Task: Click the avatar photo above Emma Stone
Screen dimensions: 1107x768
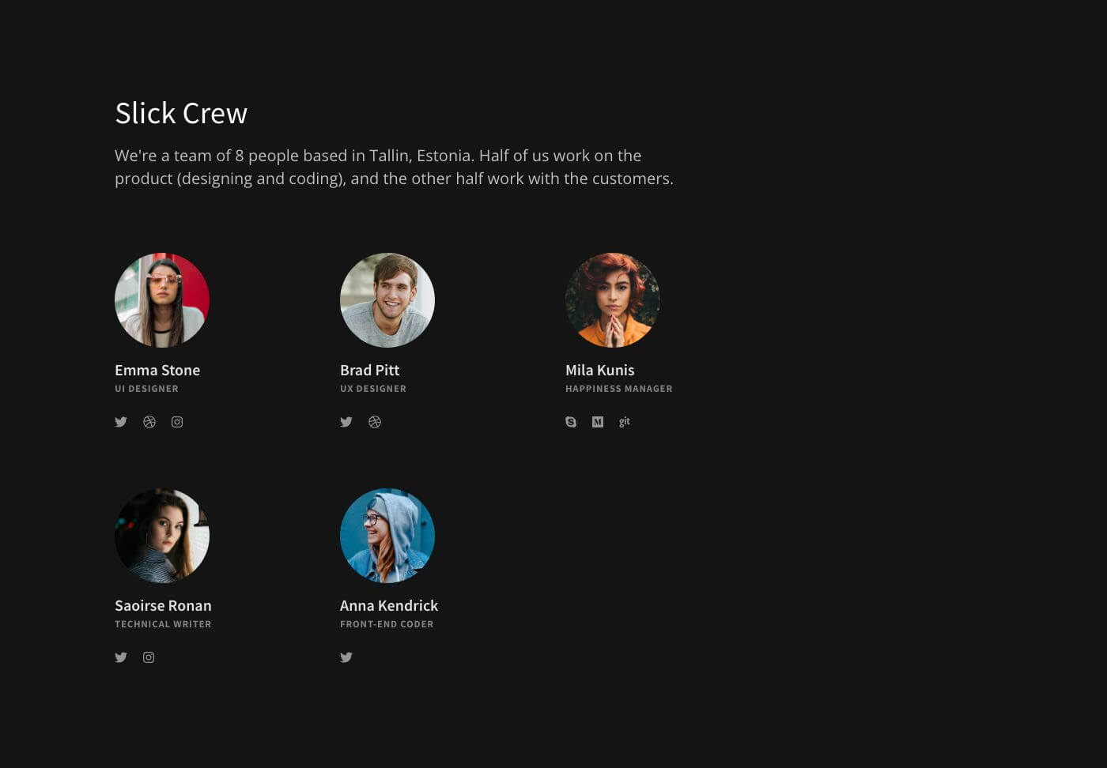Action: point(162,300)
